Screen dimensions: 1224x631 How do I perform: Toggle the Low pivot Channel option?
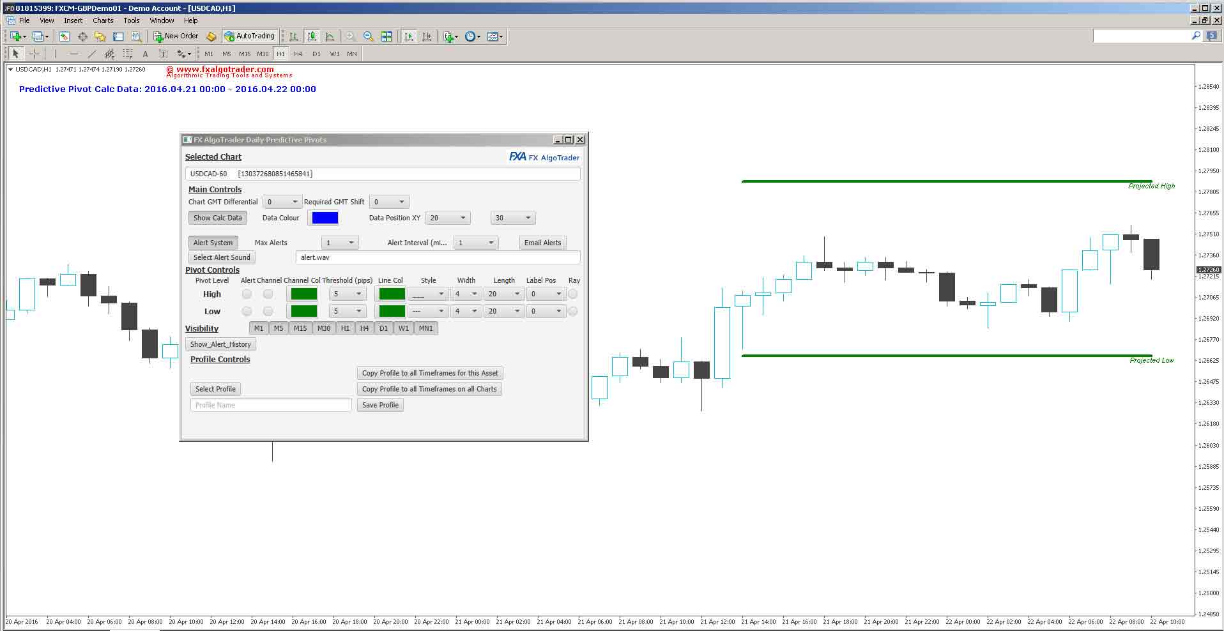click(x=268, y=311)
